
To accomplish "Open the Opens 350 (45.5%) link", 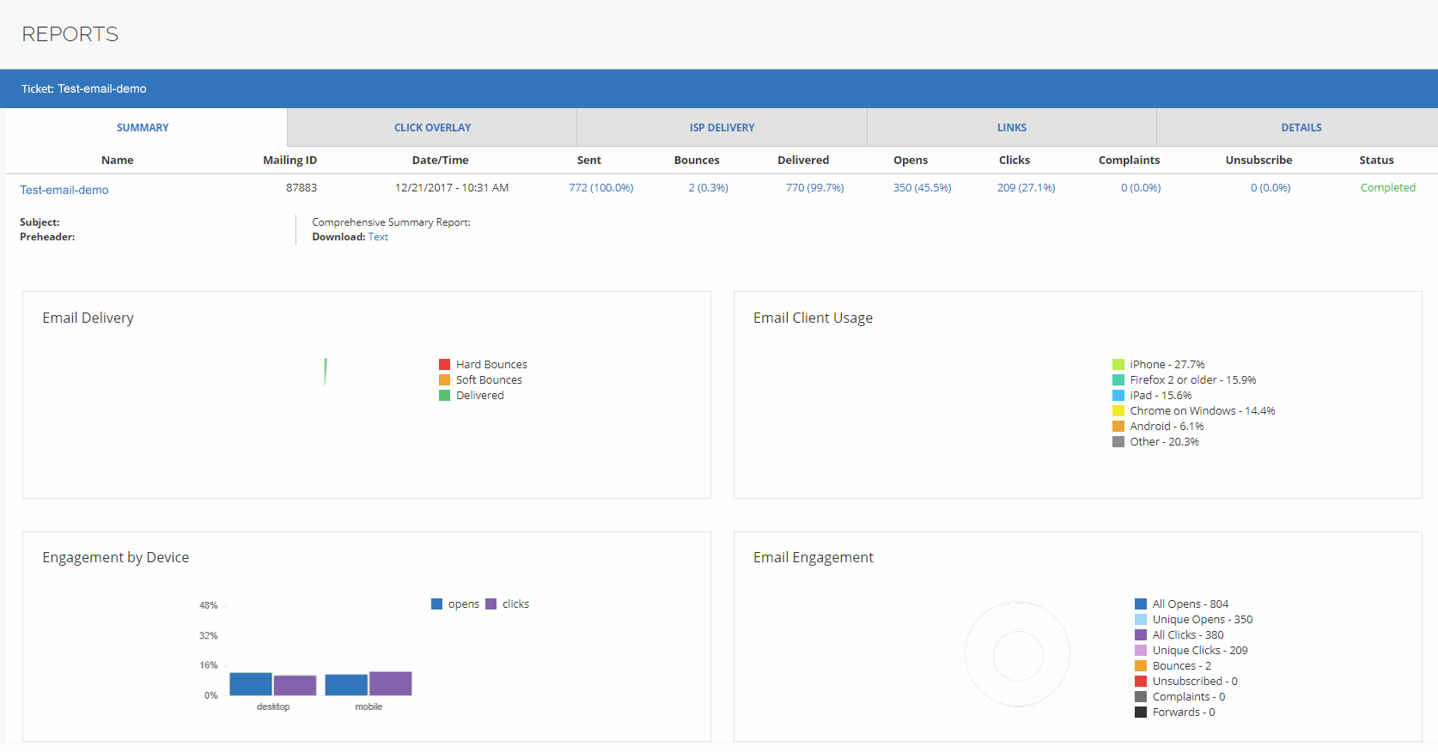I will coord(922,188).
